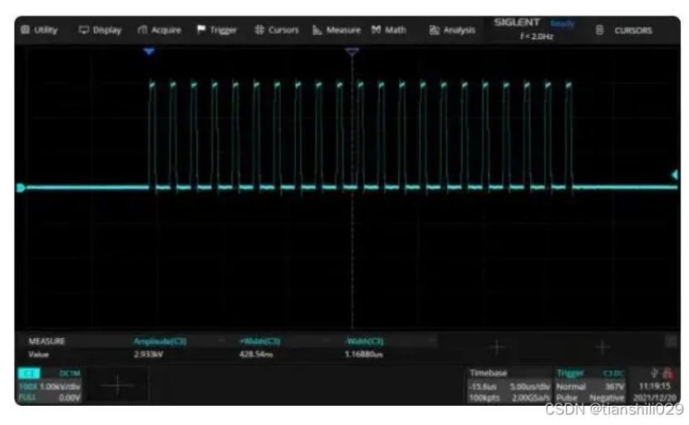Open the Cursors menu with grid icon
The width and height of the screenshot is (689, 425).
click(277, 30)
